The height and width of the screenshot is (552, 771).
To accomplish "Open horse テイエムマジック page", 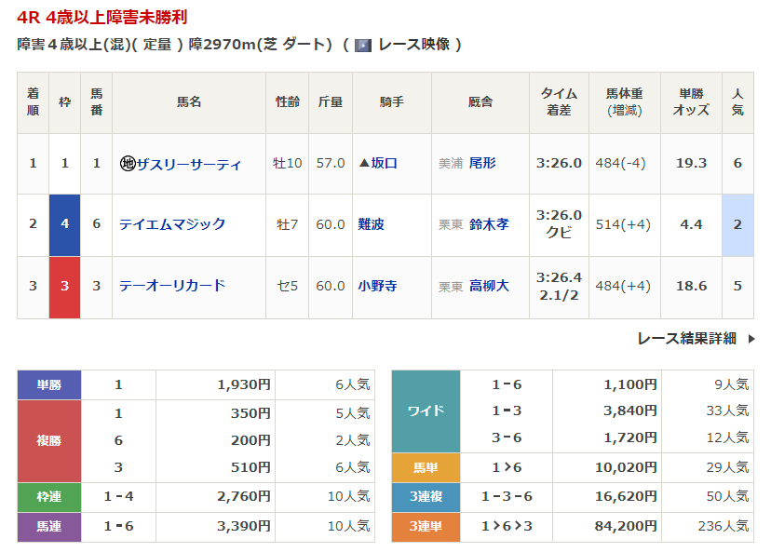I will [x=172, y=224].
